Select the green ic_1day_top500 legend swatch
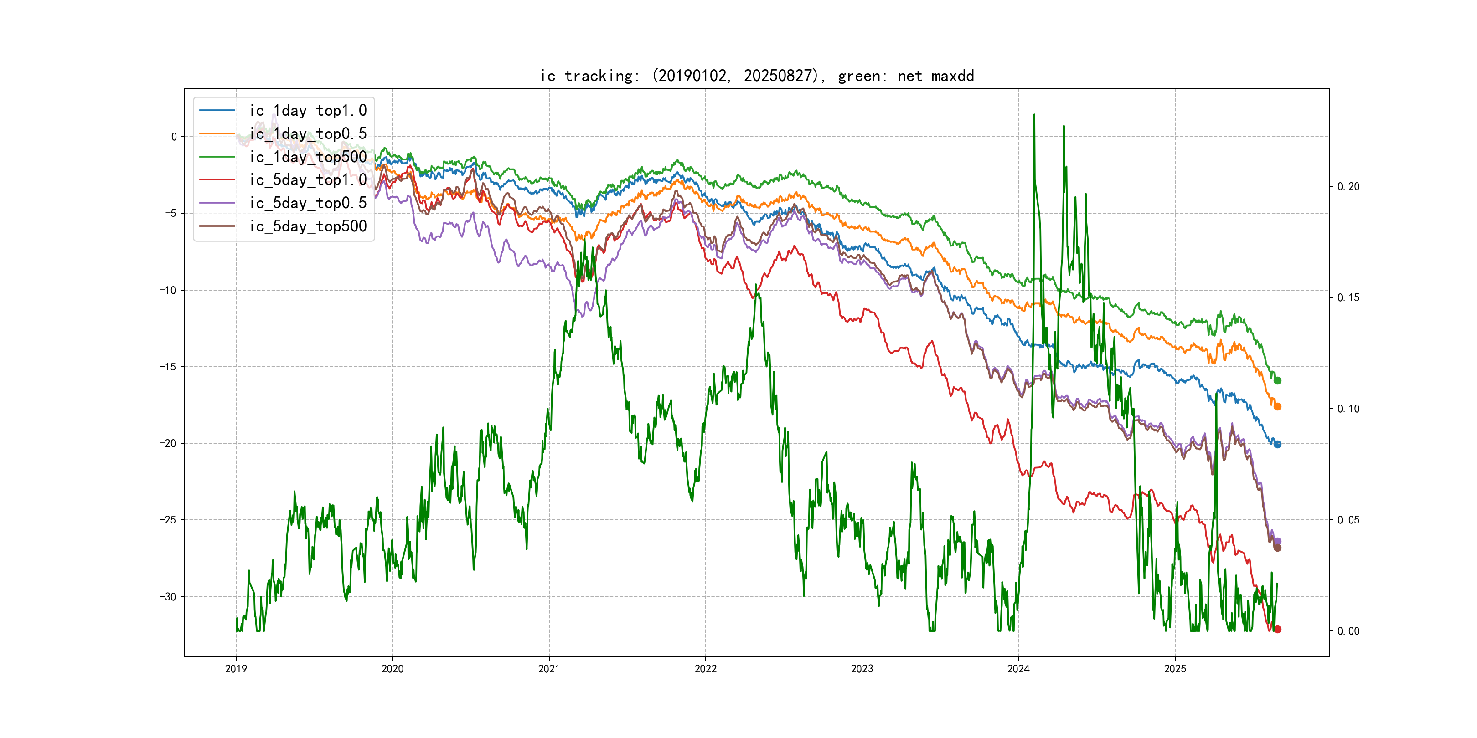The height and width of the screenshot is (738, 1477). pyautogui.click(x=217, y=156)
